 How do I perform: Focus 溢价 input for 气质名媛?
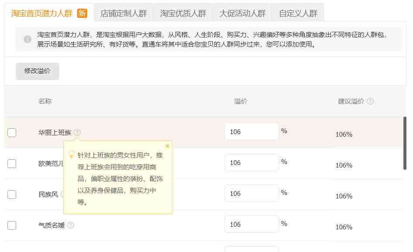click(252, 224)
